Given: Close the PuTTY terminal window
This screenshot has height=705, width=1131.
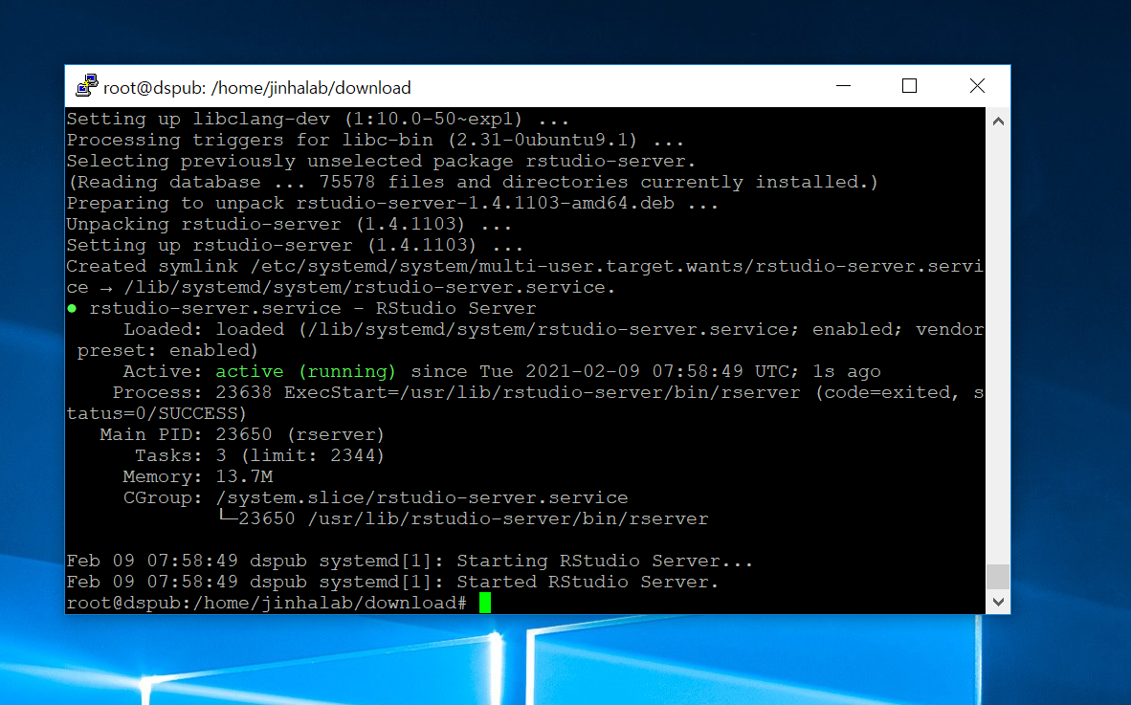Looking at the screenshot, I should point(977,86).
